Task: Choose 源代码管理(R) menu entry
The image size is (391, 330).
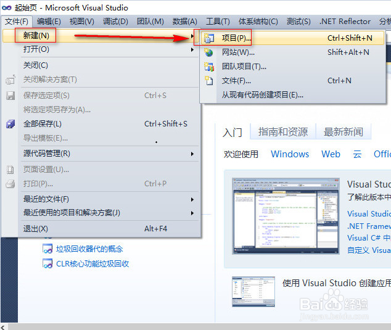Action: tap(100, 154)
